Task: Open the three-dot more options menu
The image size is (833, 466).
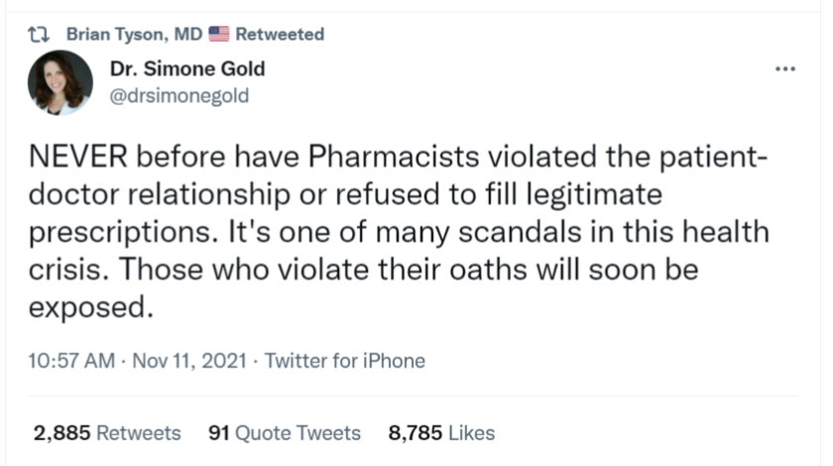Action: 784,69
